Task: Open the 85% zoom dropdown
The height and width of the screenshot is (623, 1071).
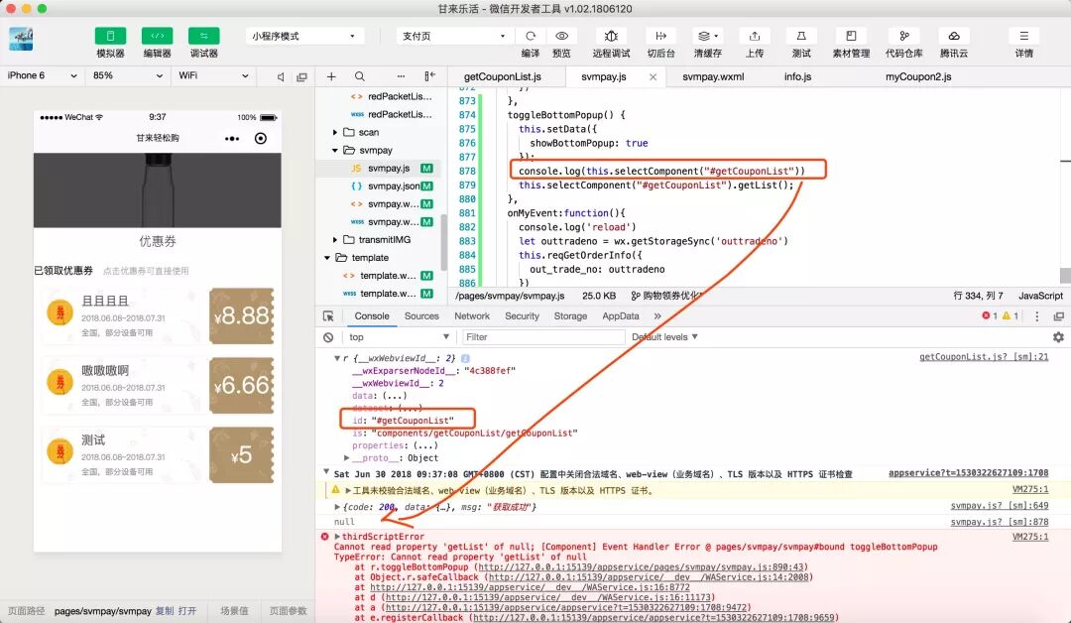Action: coord(127,75)
